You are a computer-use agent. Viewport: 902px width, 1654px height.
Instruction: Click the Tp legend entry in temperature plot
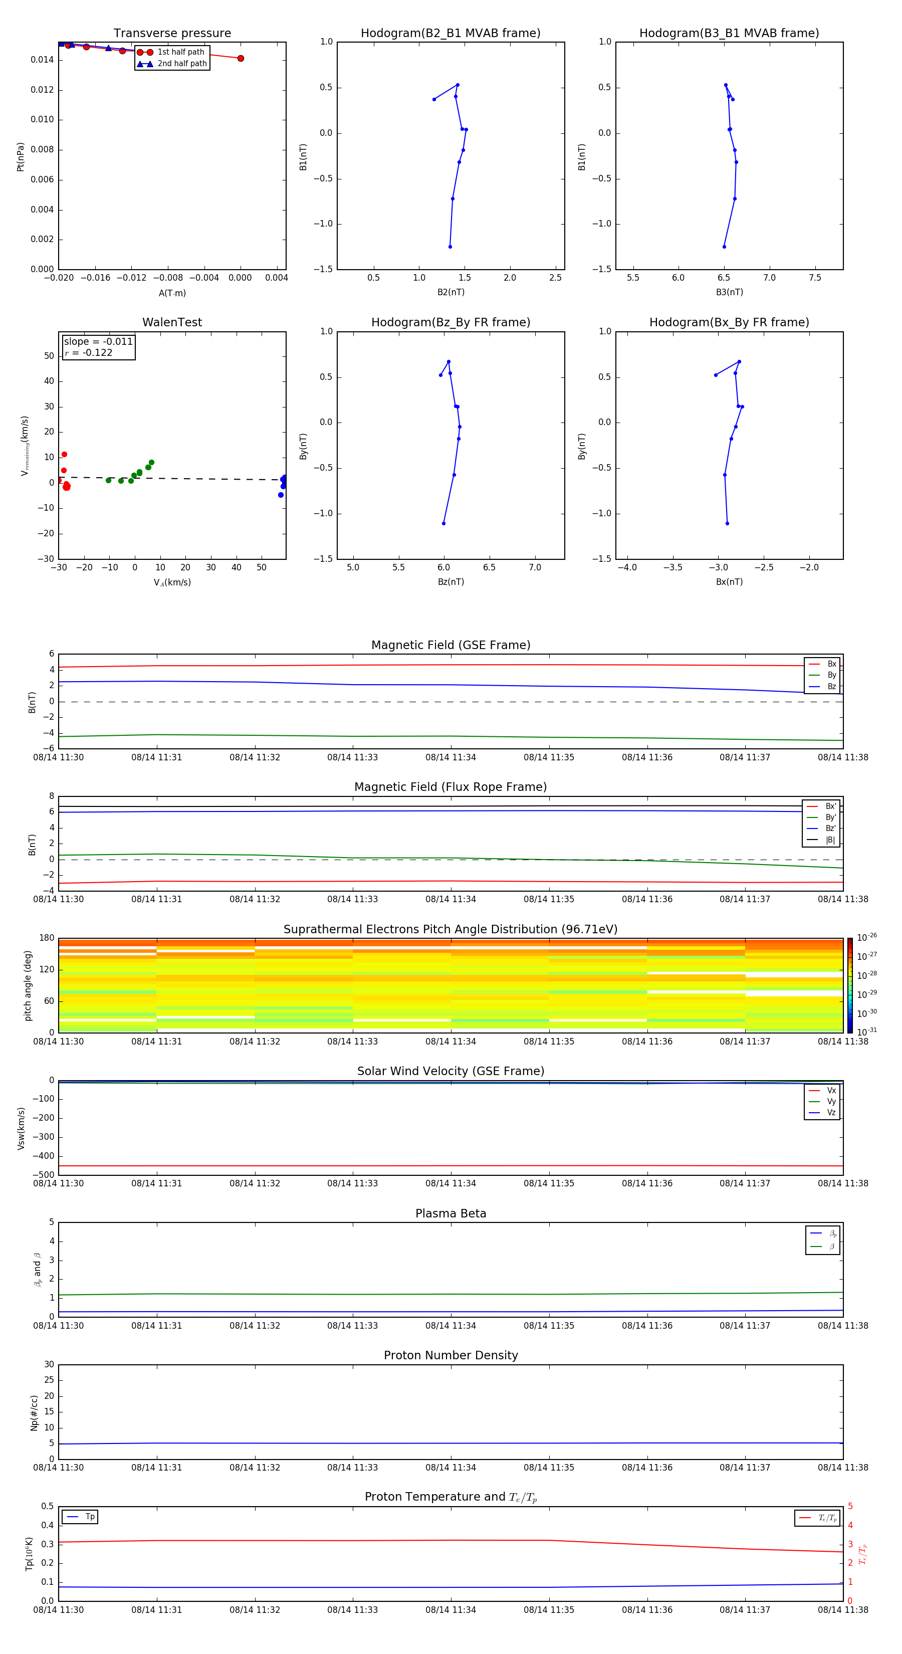pyautogui.click(x=80, y=1517)
